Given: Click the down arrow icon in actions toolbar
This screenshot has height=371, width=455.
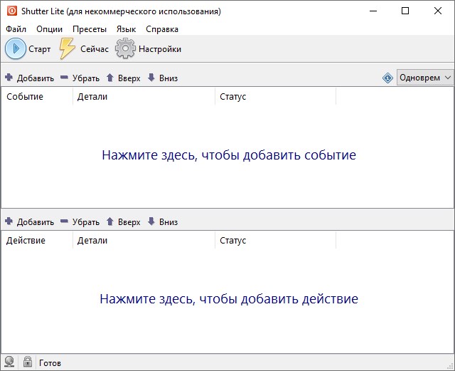Looking at the screenshot, I should click(151, 221).
